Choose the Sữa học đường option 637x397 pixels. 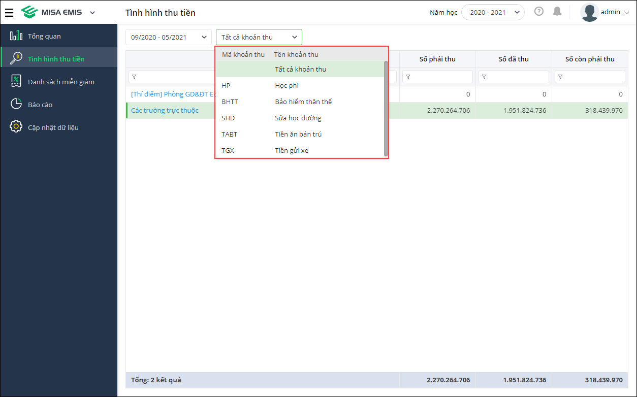[300, 118]
